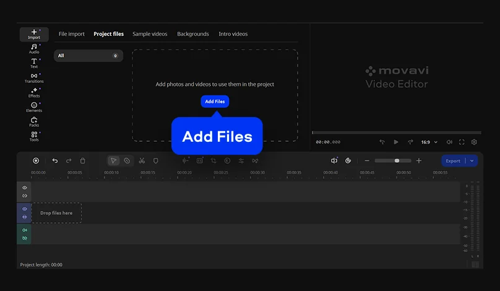The image size is (500, 291).
Task: Click the scissors split tool
Action: (x=142, y=160)
